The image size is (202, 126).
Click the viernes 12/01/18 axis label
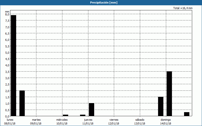(x=114, y=121)
